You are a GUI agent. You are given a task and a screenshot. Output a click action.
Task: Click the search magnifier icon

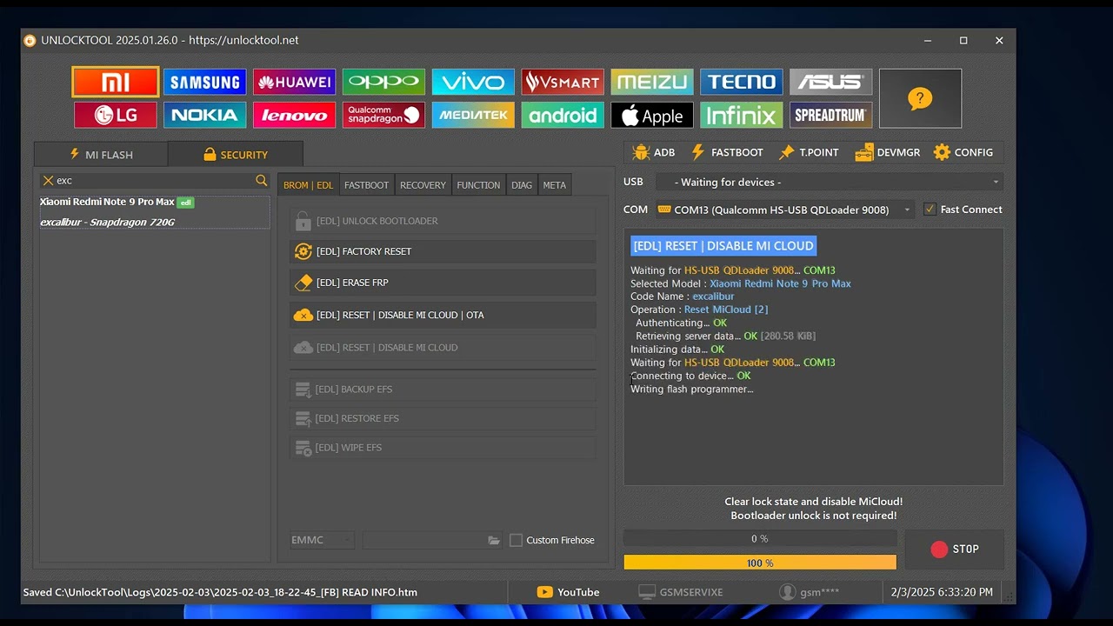(261, 180)
